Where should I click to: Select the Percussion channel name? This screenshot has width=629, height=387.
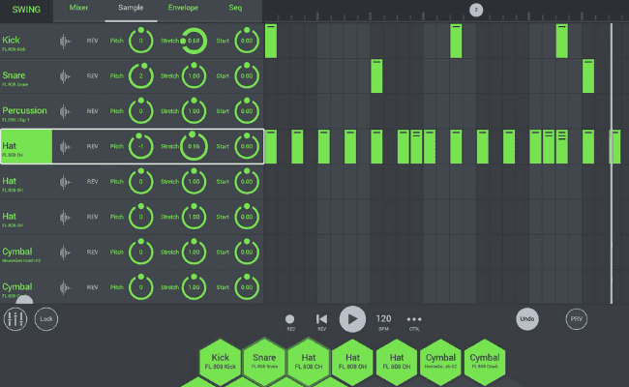tap(24, 110)
